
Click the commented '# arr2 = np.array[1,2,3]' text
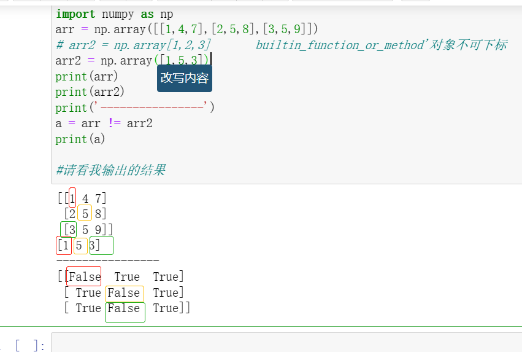point(133,45)
